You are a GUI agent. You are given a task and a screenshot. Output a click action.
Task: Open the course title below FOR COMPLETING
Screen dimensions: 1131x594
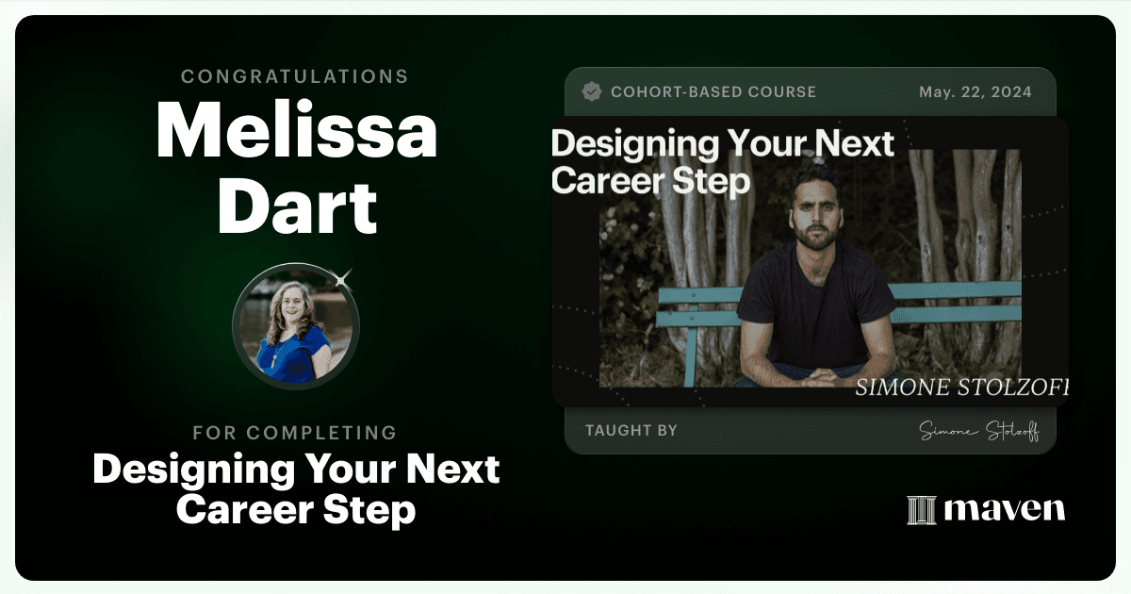coord(296,488)
